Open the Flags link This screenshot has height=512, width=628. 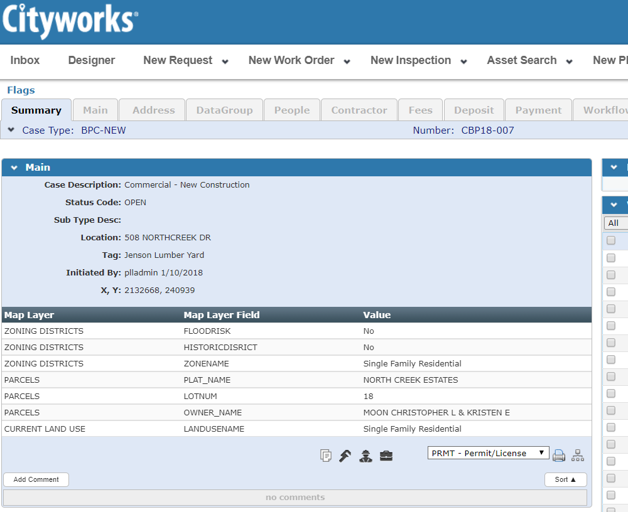point(21,90)
